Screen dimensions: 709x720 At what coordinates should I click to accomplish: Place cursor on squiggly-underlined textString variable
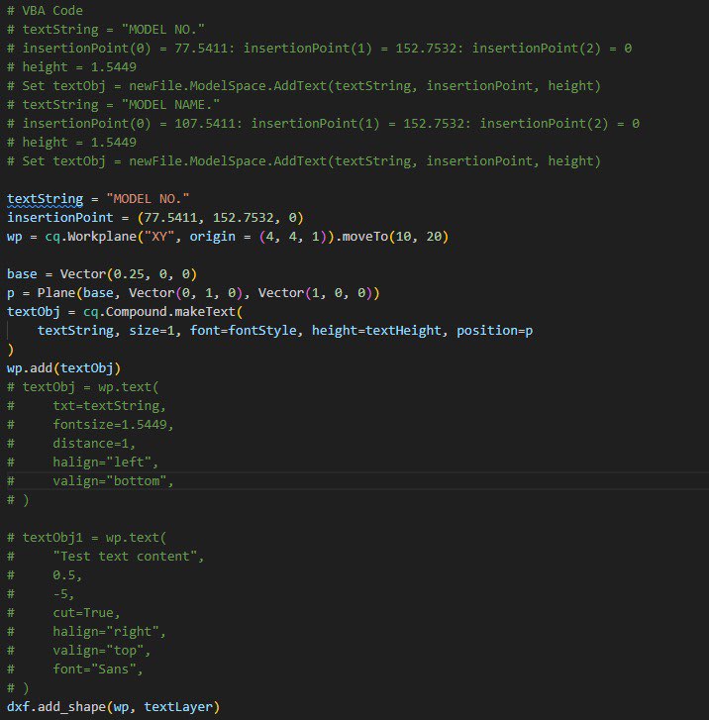tap(45, 199)
